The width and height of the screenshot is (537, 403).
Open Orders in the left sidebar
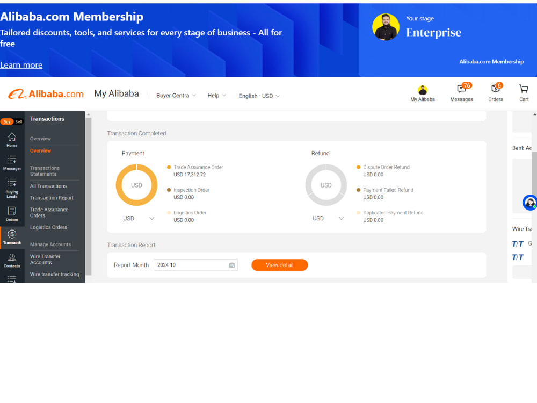[12, 214]
